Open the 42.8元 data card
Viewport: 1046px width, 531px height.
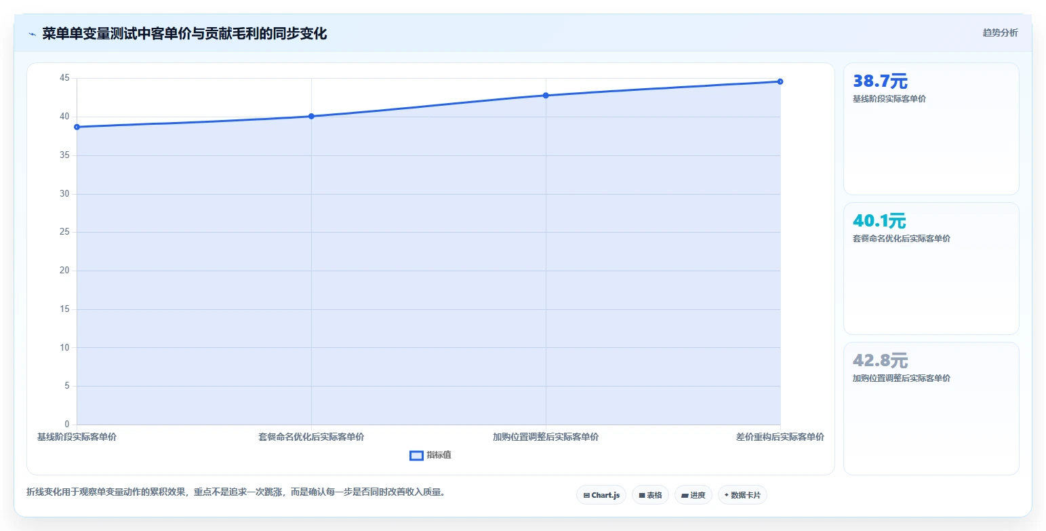(x=931, y=408)
